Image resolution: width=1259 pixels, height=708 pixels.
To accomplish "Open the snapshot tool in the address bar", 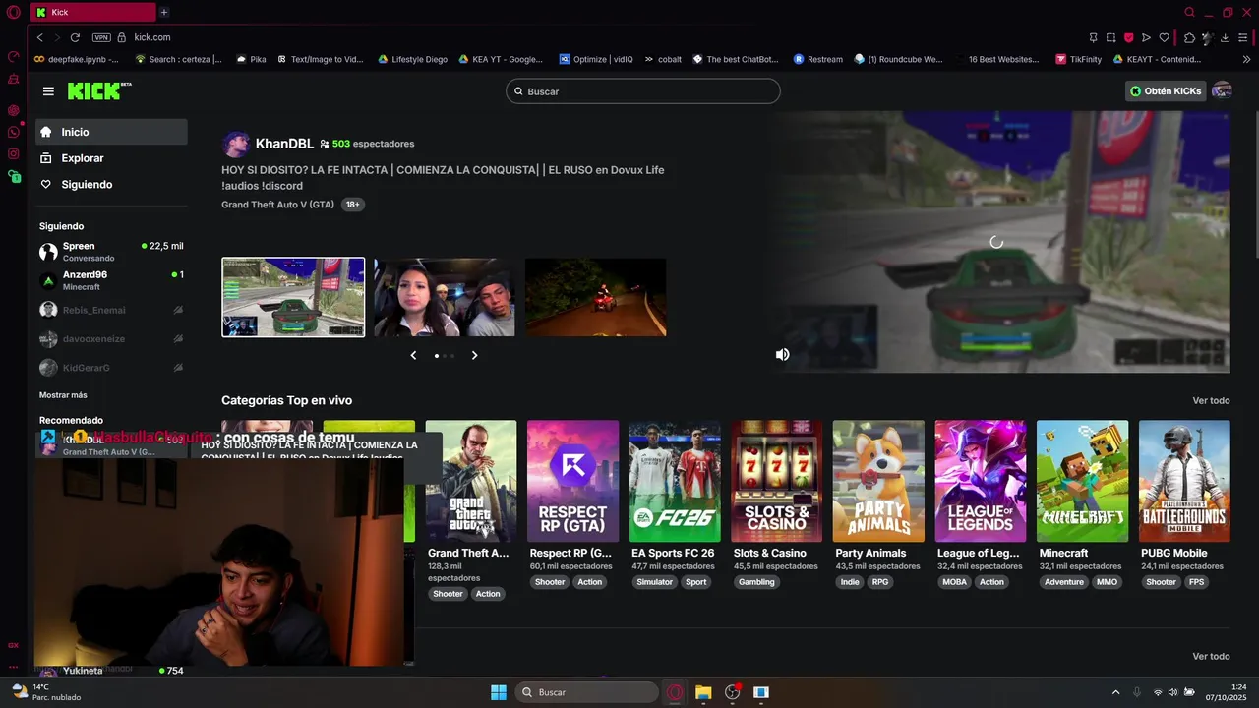I will (x=1110, y=37).
